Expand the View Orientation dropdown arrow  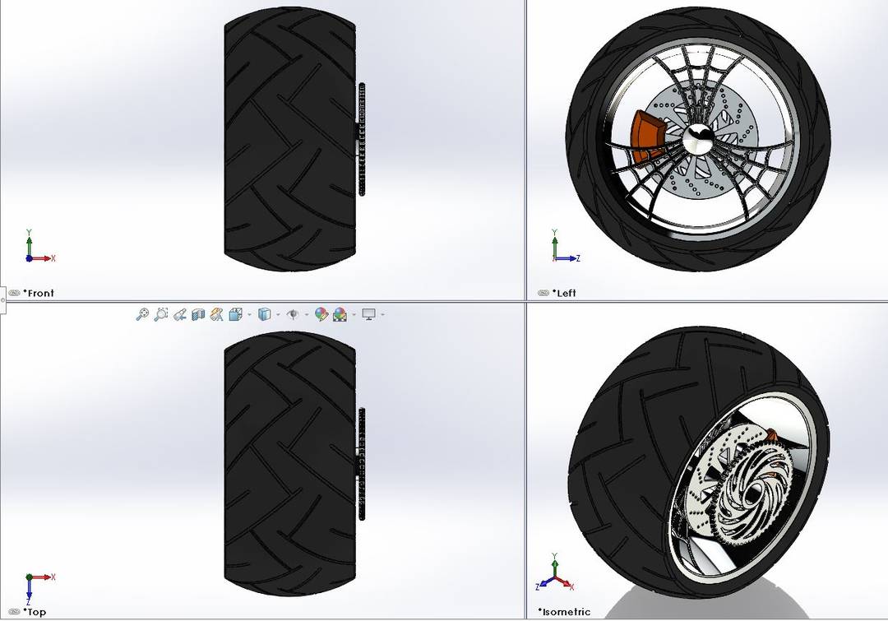tap(249, 313)
